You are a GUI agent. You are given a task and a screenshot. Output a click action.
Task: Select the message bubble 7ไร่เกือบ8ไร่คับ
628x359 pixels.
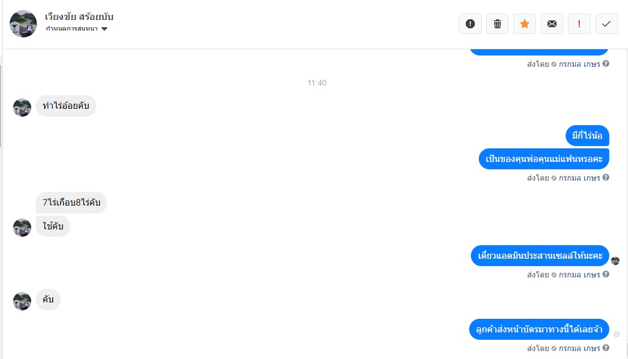click(x=71, y=203)
